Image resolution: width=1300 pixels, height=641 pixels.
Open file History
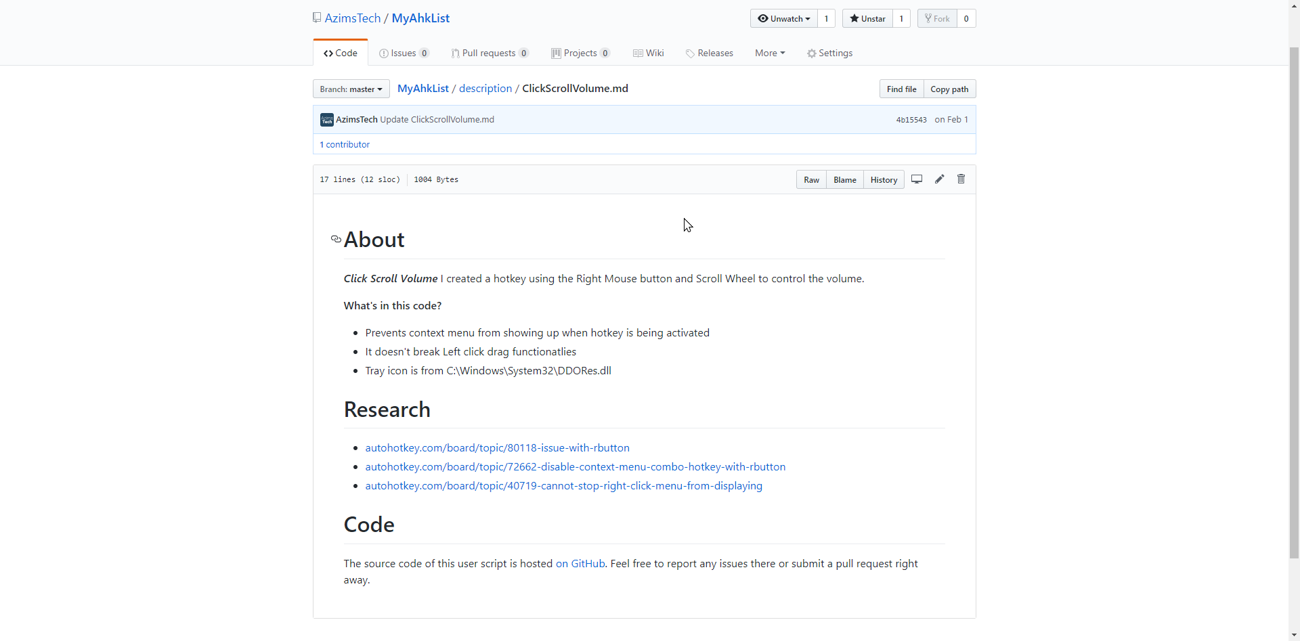[884, 179]
